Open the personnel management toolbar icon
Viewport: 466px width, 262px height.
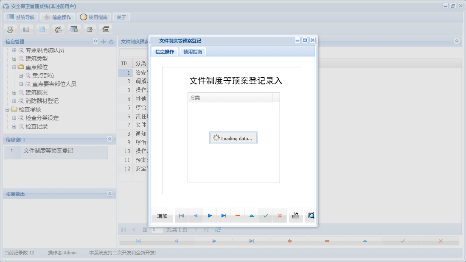point(58,29)
